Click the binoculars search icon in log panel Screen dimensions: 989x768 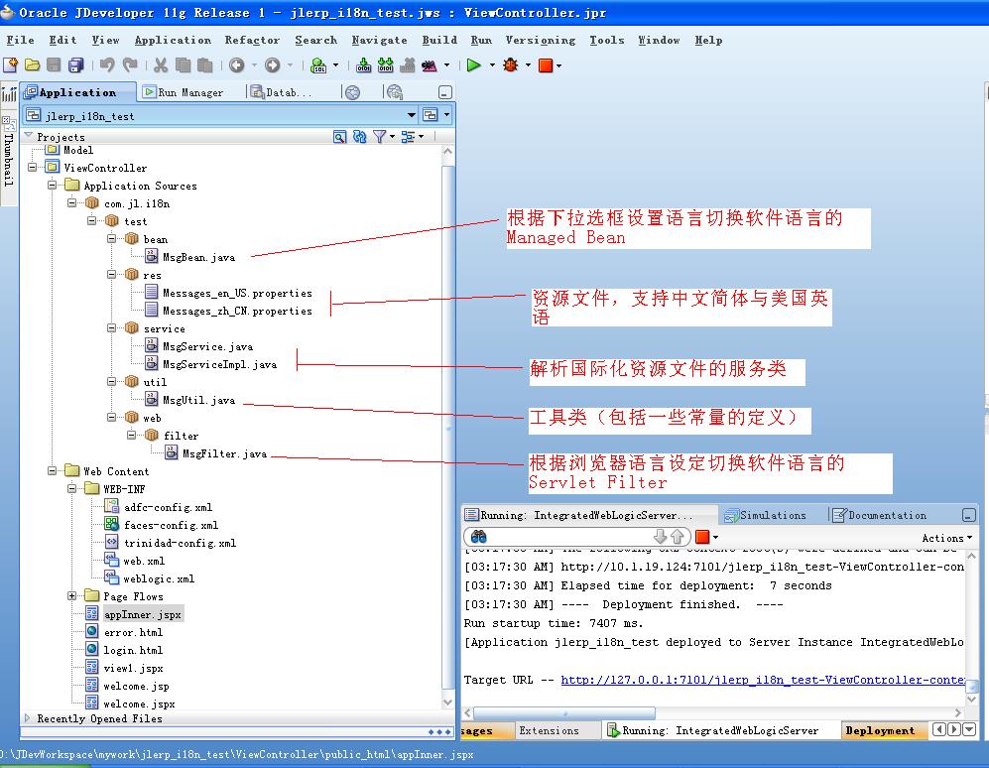[479, 537]
